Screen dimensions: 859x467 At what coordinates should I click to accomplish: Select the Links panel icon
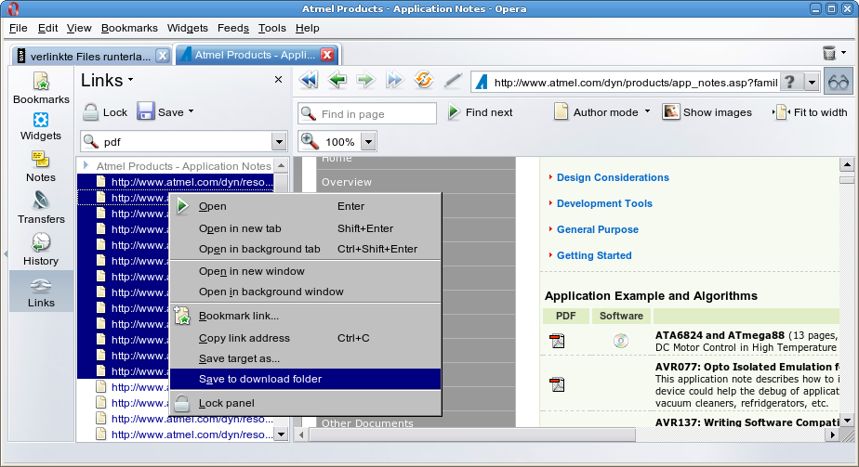(41, 292)
